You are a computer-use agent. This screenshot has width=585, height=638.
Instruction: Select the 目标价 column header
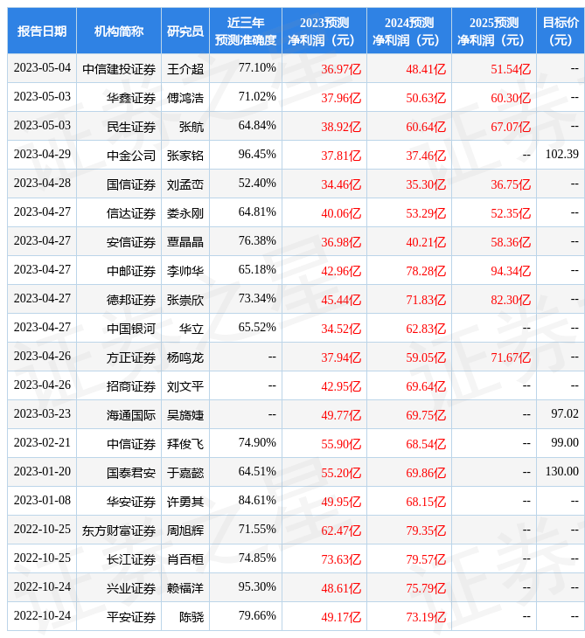click(x=561, y=31)
